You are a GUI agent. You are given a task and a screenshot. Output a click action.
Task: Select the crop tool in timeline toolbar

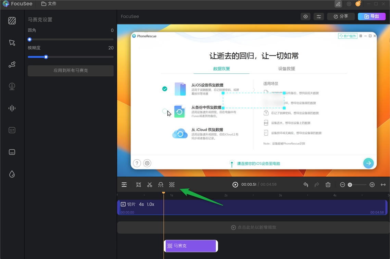coord(139,185)
